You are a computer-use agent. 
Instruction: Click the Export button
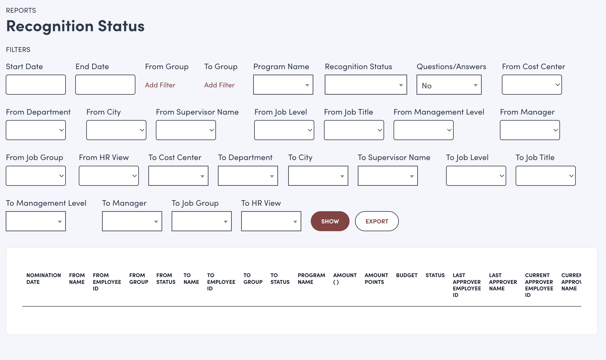[377, 221]
